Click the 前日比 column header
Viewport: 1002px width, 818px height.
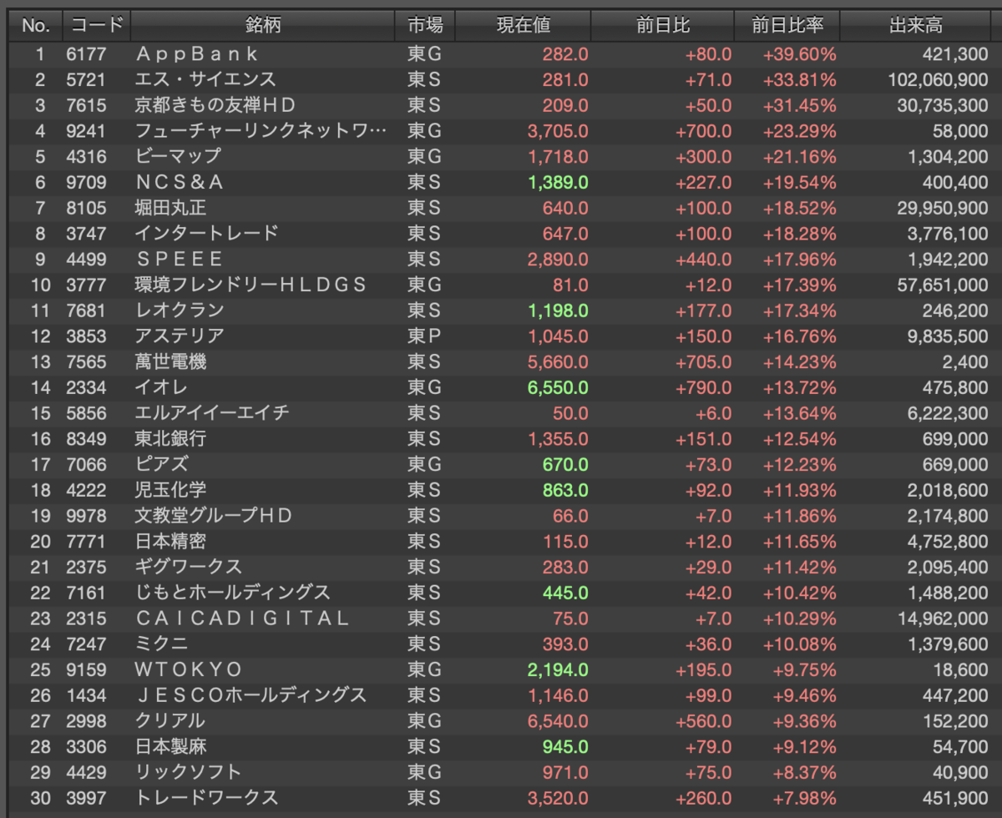click(663, 25)
